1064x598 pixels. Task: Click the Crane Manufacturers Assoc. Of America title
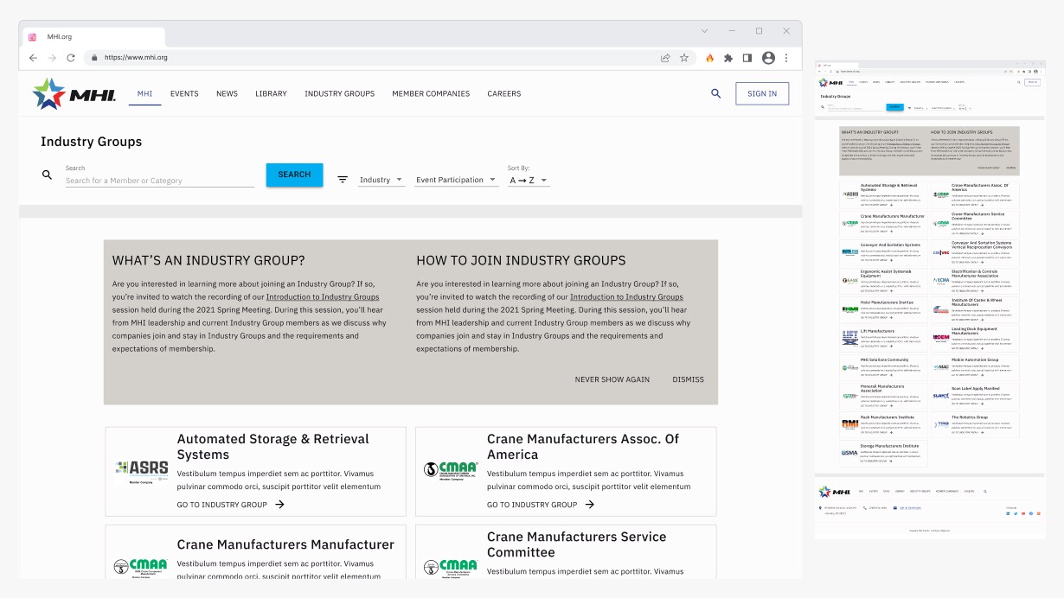(583, 447)
